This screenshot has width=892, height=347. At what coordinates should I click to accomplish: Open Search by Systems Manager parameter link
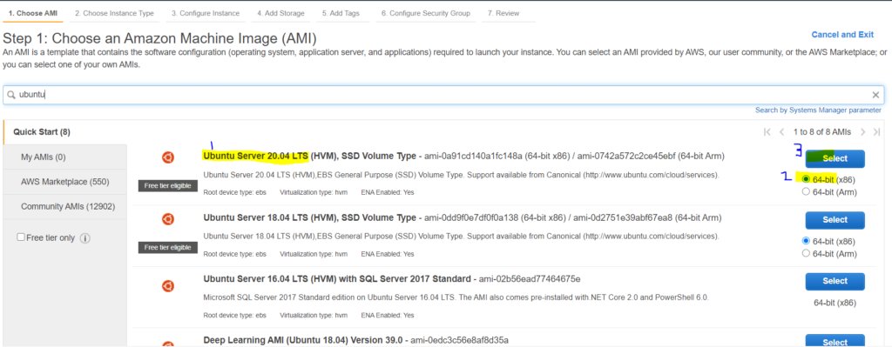pyautogui.click(x=818, y=110)
